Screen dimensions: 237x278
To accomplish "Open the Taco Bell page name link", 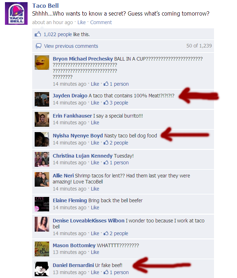I will coord(45,6).
